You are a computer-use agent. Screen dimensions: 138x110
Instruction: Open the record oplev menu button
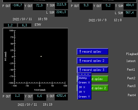[93, 52]
